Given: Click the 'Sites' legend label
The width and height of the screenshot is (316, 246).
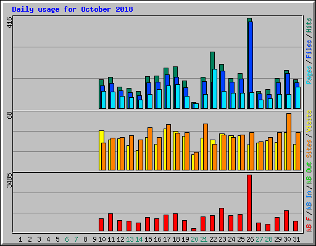Looking at the screenshot, I should [309, 149].
